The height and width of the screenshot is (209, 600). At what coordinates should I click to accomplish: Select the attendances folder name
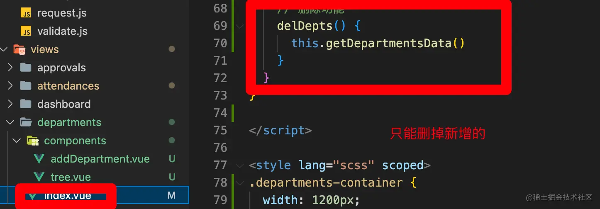tap(68, 86)
